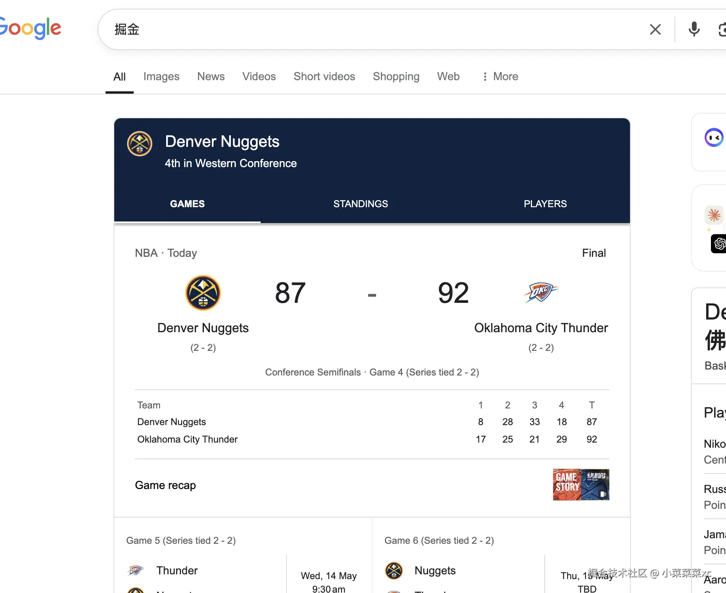The height and width of the screenshot is (593, 726).
Task: Click Thunder logo in Game 5 card
Action: (135, 571)
